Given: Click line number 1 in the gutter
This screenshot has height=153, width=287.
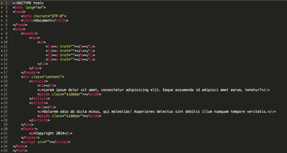Looking at the screenshot, I should pyautogui.click(x=7, y=3).
